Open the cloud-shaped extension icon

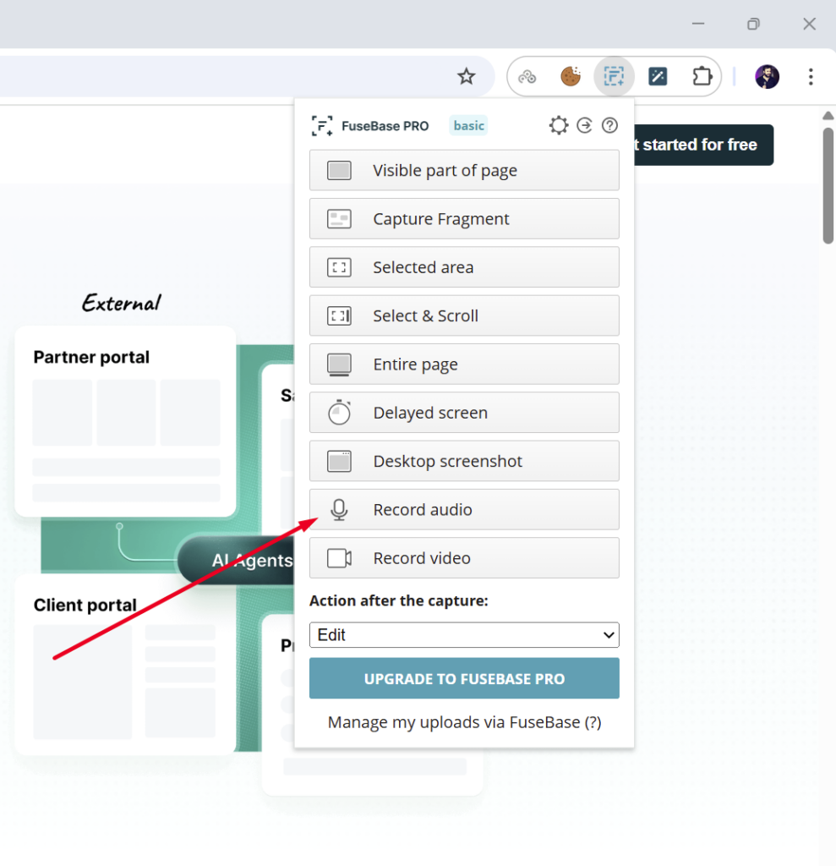(527, 76)
